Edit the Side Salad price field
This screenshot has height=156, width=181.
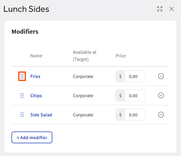[x=135, y=115]
